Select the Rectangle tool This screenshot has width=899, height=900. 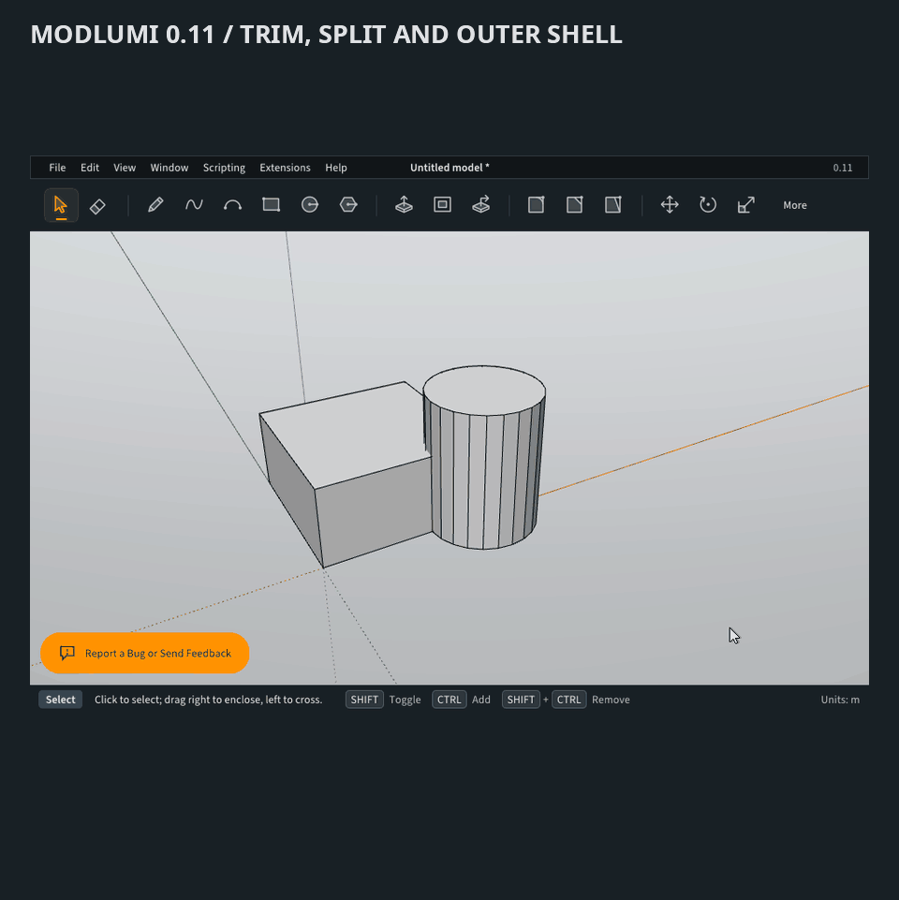[x=271, y=205]
